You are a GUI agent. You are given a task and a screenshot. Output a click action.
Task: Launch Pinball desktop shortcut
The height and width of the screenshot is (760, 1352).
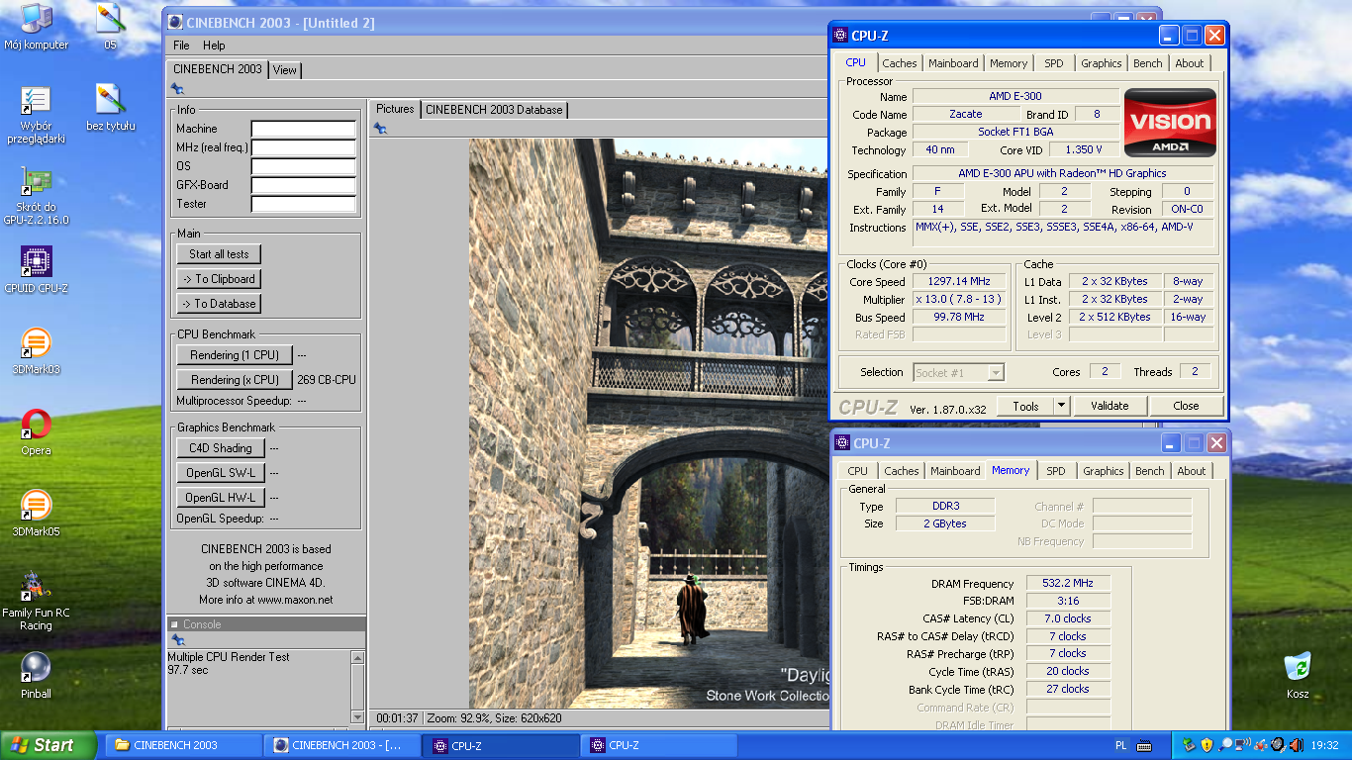(36, 675)
